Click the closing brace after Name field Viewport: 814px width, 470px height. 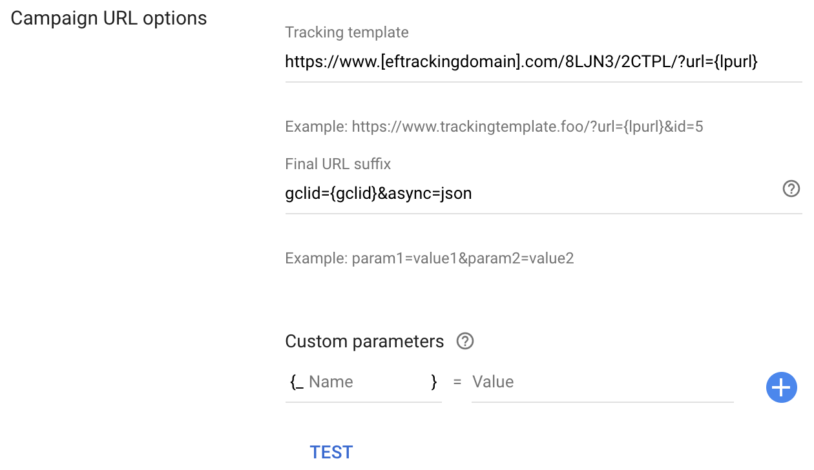(x=433, y=382)
